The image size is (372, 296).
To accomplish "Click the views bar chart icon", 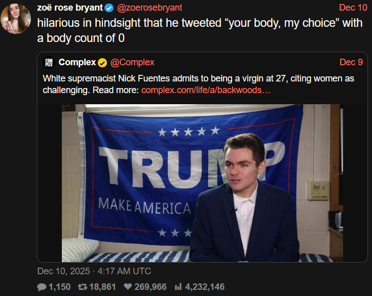I will point(178,287).
